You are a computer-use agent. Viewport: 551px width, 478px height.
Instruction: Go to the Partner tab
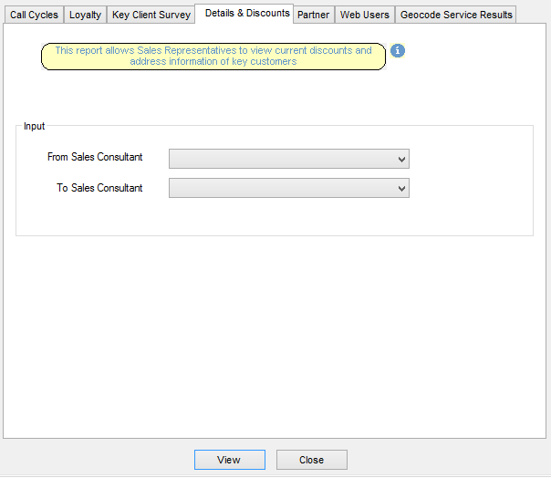(x=314, y=15)
